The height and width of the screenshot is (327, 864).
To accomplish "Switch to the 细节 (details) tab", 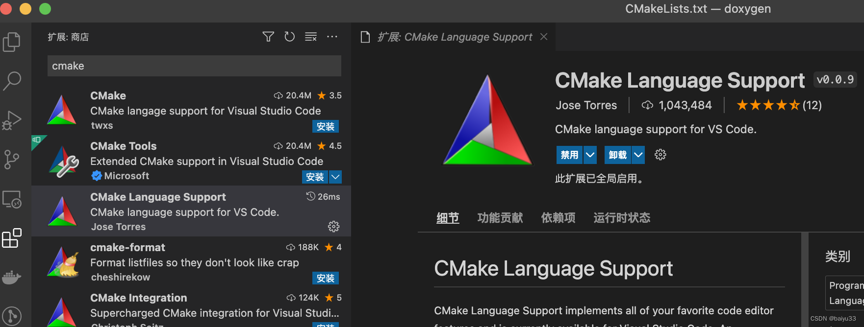I will 448,218.
